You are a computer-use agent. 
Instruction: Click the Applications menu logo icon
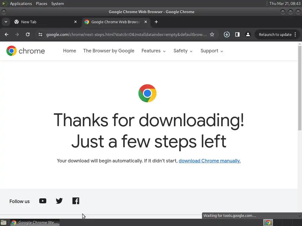(x=5, y=4)
